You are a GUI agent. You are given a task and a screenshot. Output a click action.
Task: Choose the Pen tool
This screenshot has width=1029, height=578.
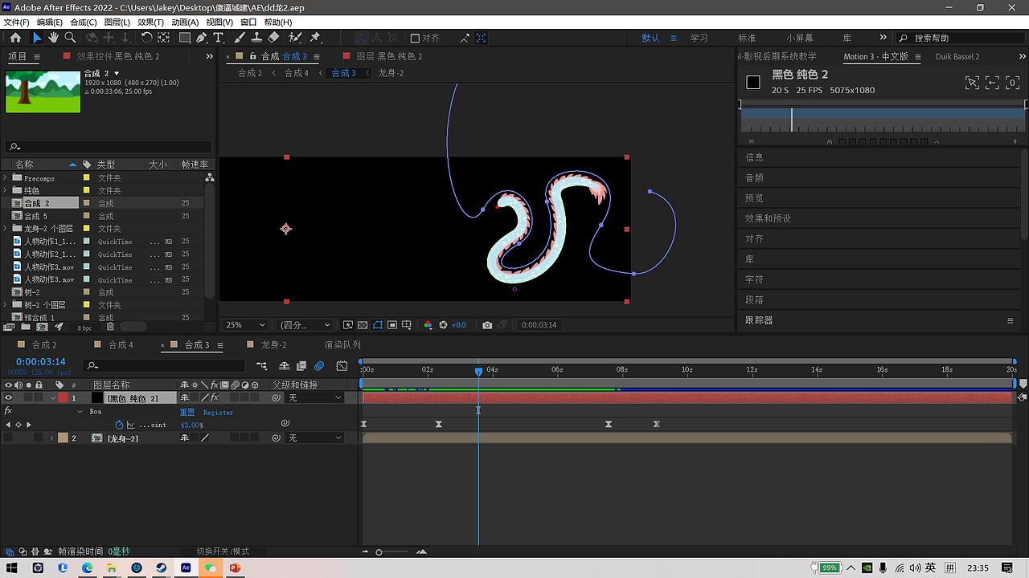click(201, 38)
